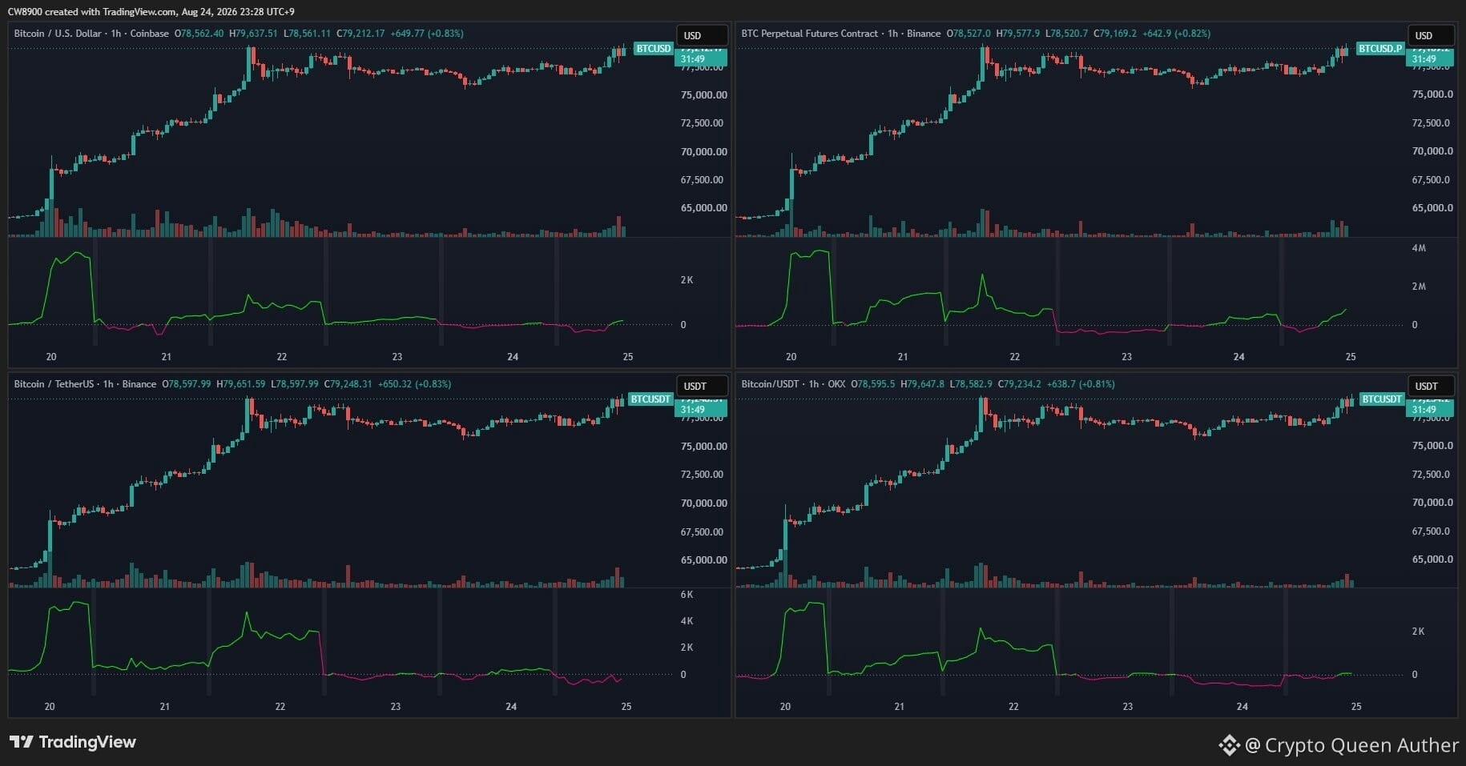Click date 25 on the OKX chart time axis
The width and height of the screenshot is (1466, 766).
1356,707
